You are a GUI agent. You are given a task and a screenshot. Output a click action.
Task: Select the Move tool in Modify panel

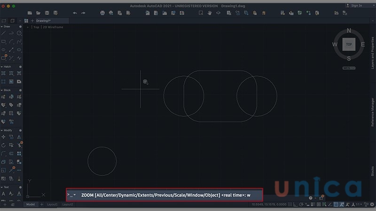[x=4, y=137]
